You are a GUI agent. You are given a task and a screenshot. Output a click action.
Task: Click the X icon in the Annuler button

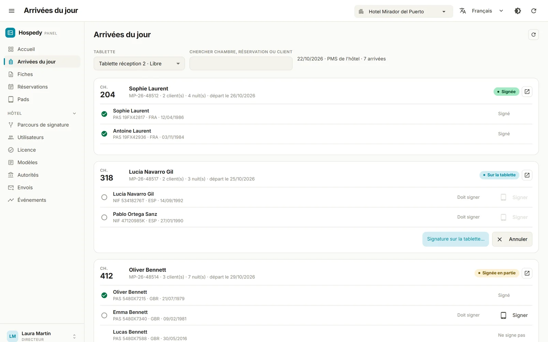500,239
